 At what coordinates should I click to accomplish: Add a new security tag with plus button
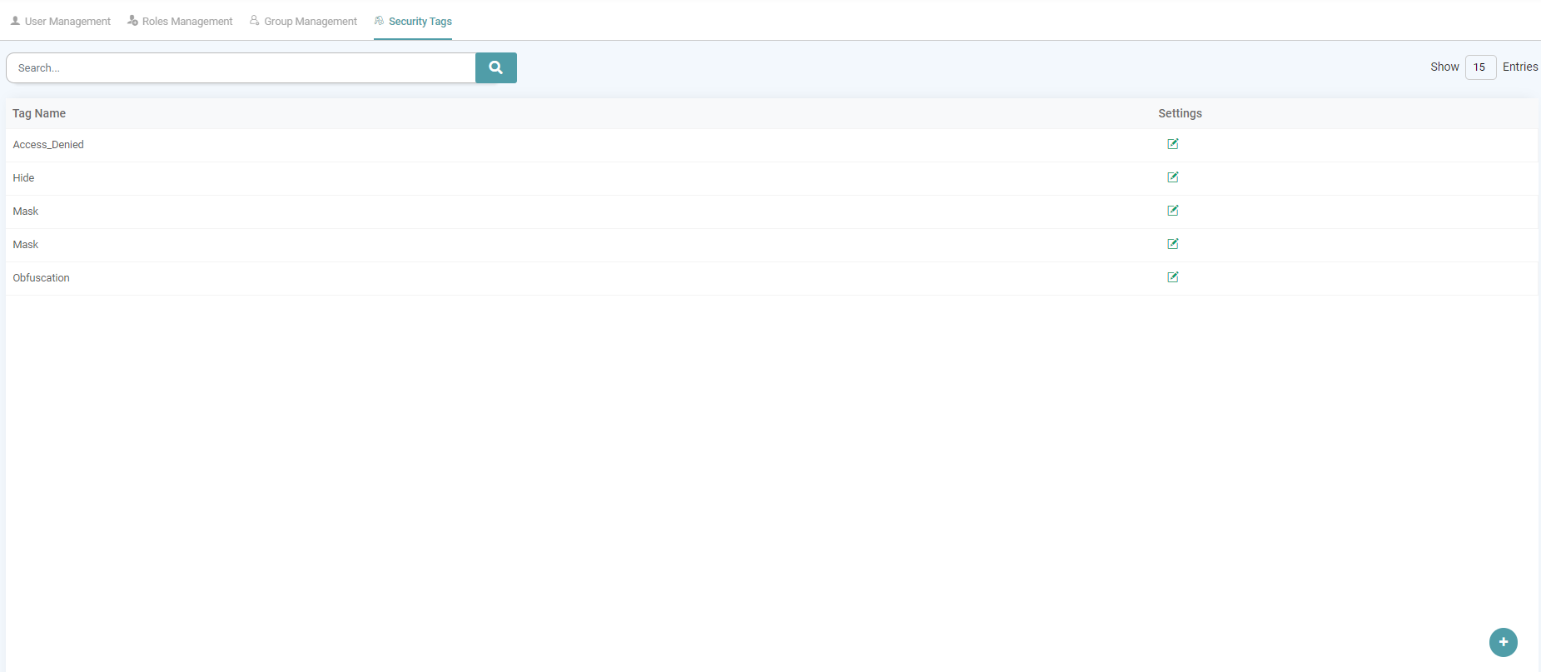coord(1503,642)
